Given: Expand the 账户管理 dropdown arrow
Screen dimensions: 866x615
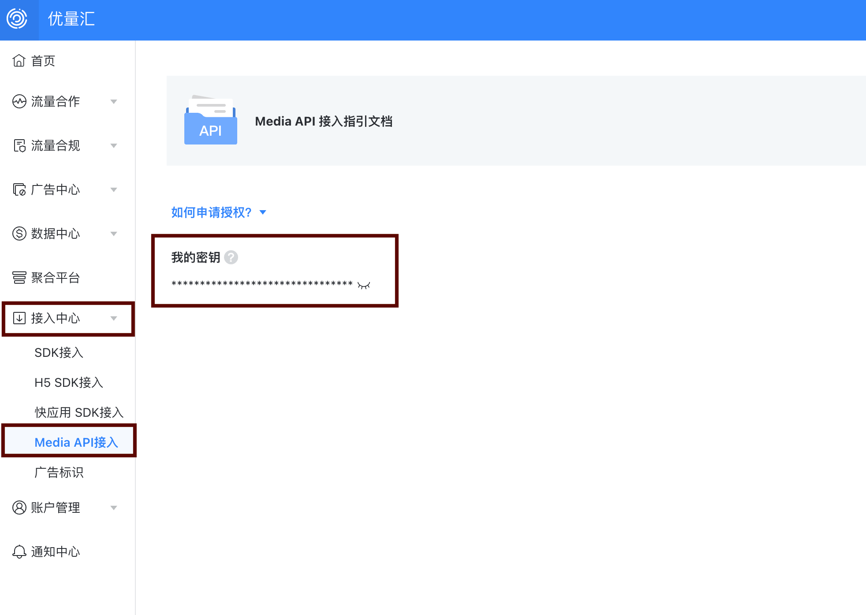Looking at the screenshot, I should click(x=115, y=508).
